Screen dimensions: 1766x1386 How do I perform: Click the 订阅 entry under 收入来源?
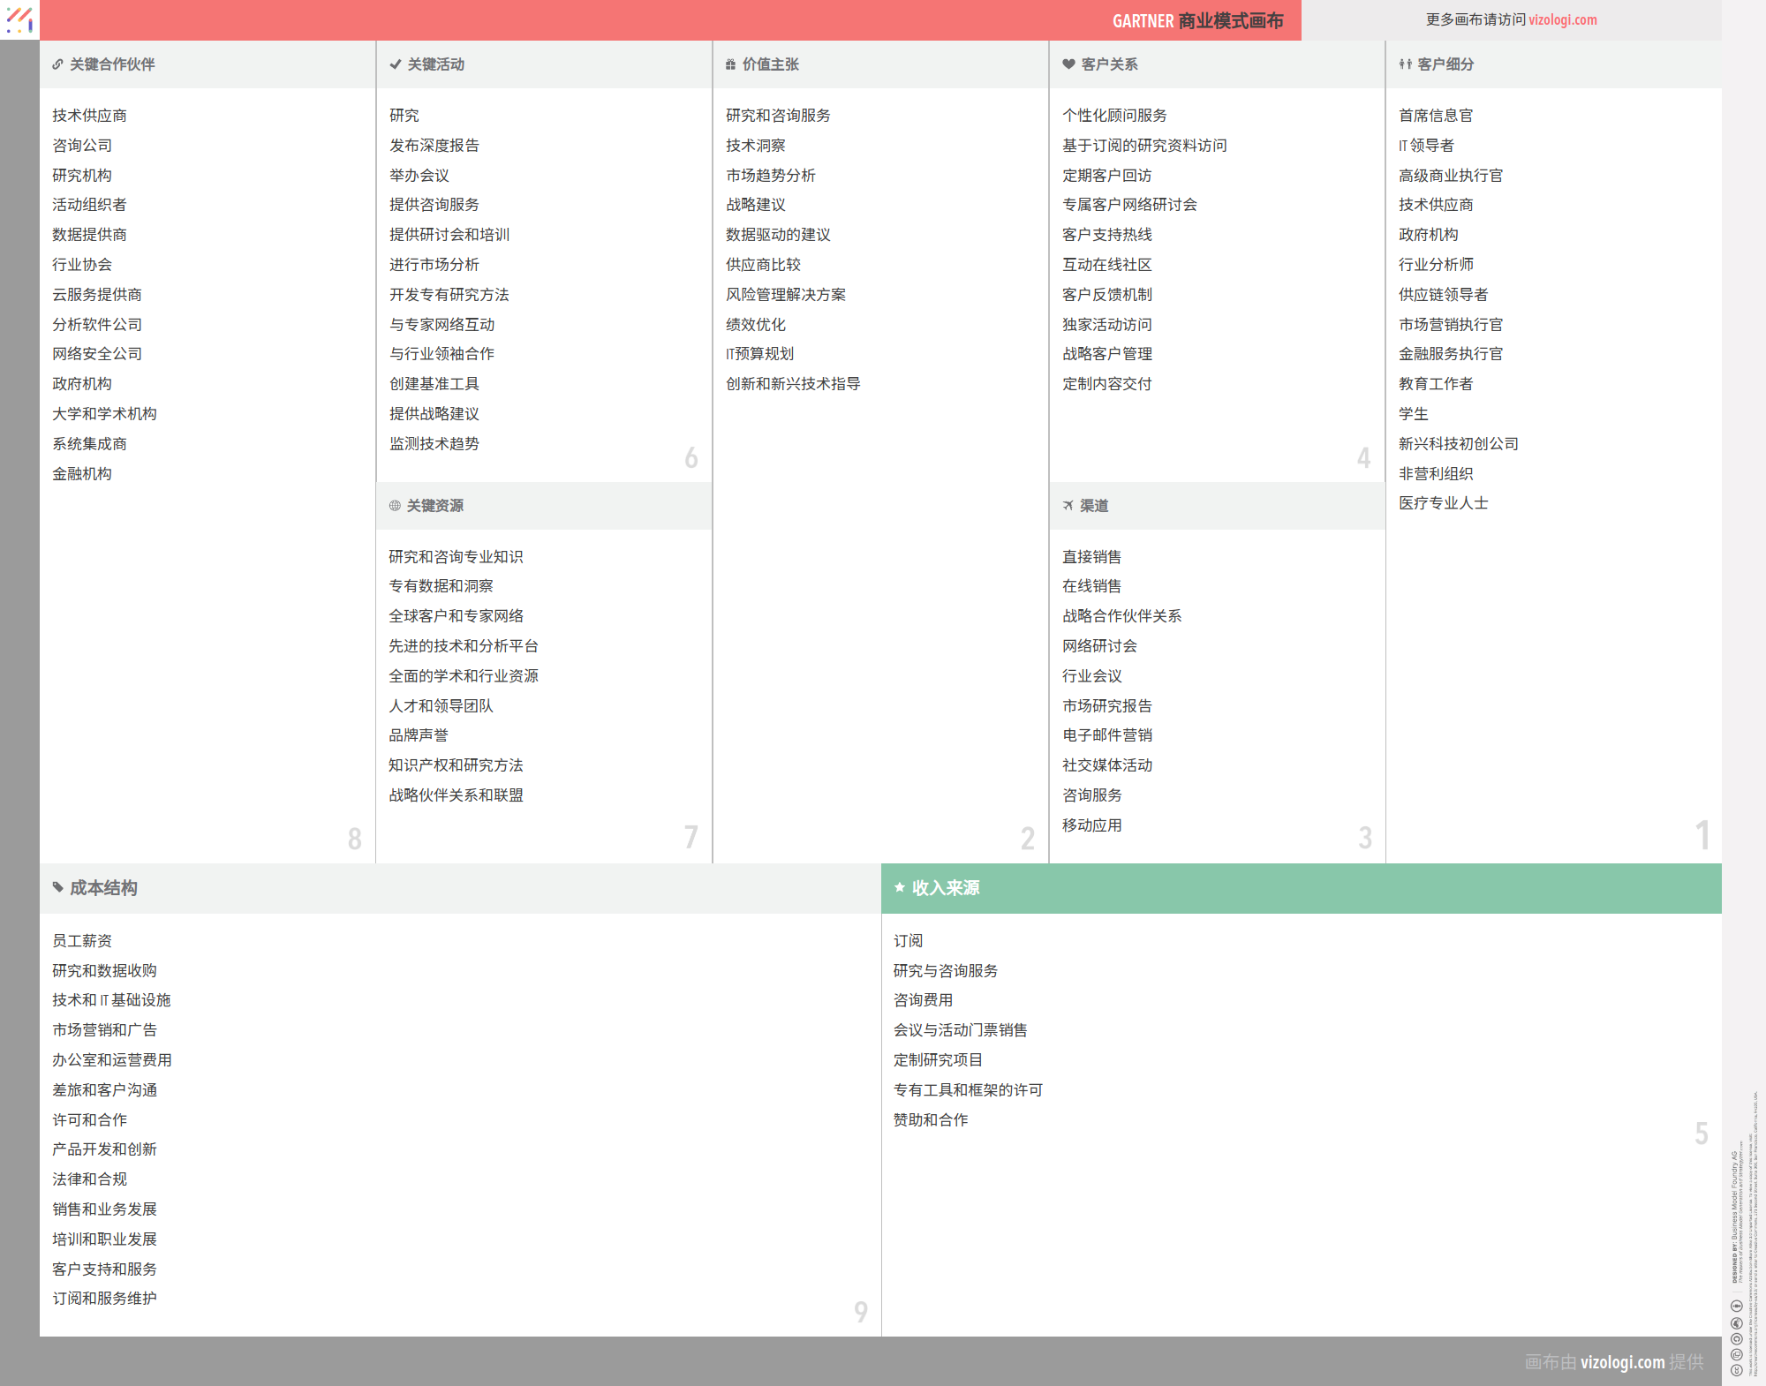click(x=908, y=941)
